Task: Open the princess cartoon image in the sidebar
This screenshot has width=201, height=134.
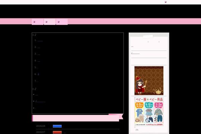Action: click(149, 81)
